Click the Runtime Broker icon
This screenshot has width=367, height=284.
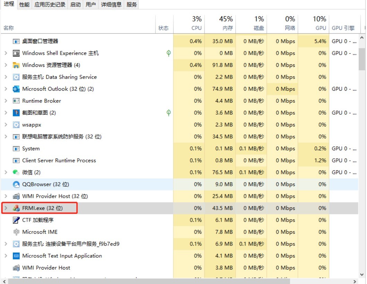click(x=16, y=101)
